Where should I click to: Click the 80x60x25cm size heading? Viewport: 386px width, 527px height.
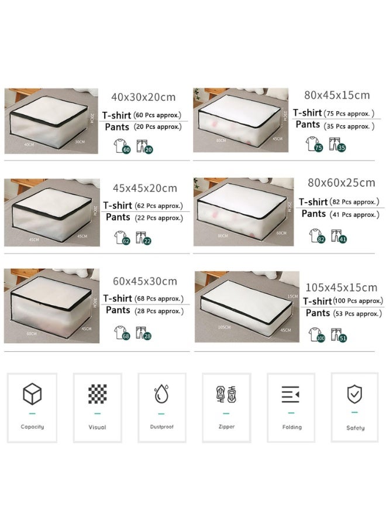click(x=342, y=183)
